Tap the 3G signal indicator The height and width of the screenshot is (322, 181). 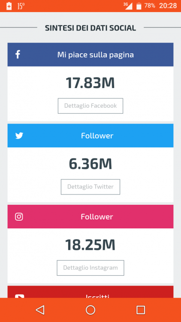click(x=128, y=6)
